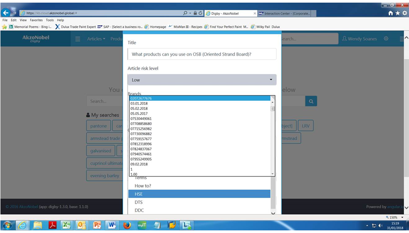Open the View menu

point(23,20)
